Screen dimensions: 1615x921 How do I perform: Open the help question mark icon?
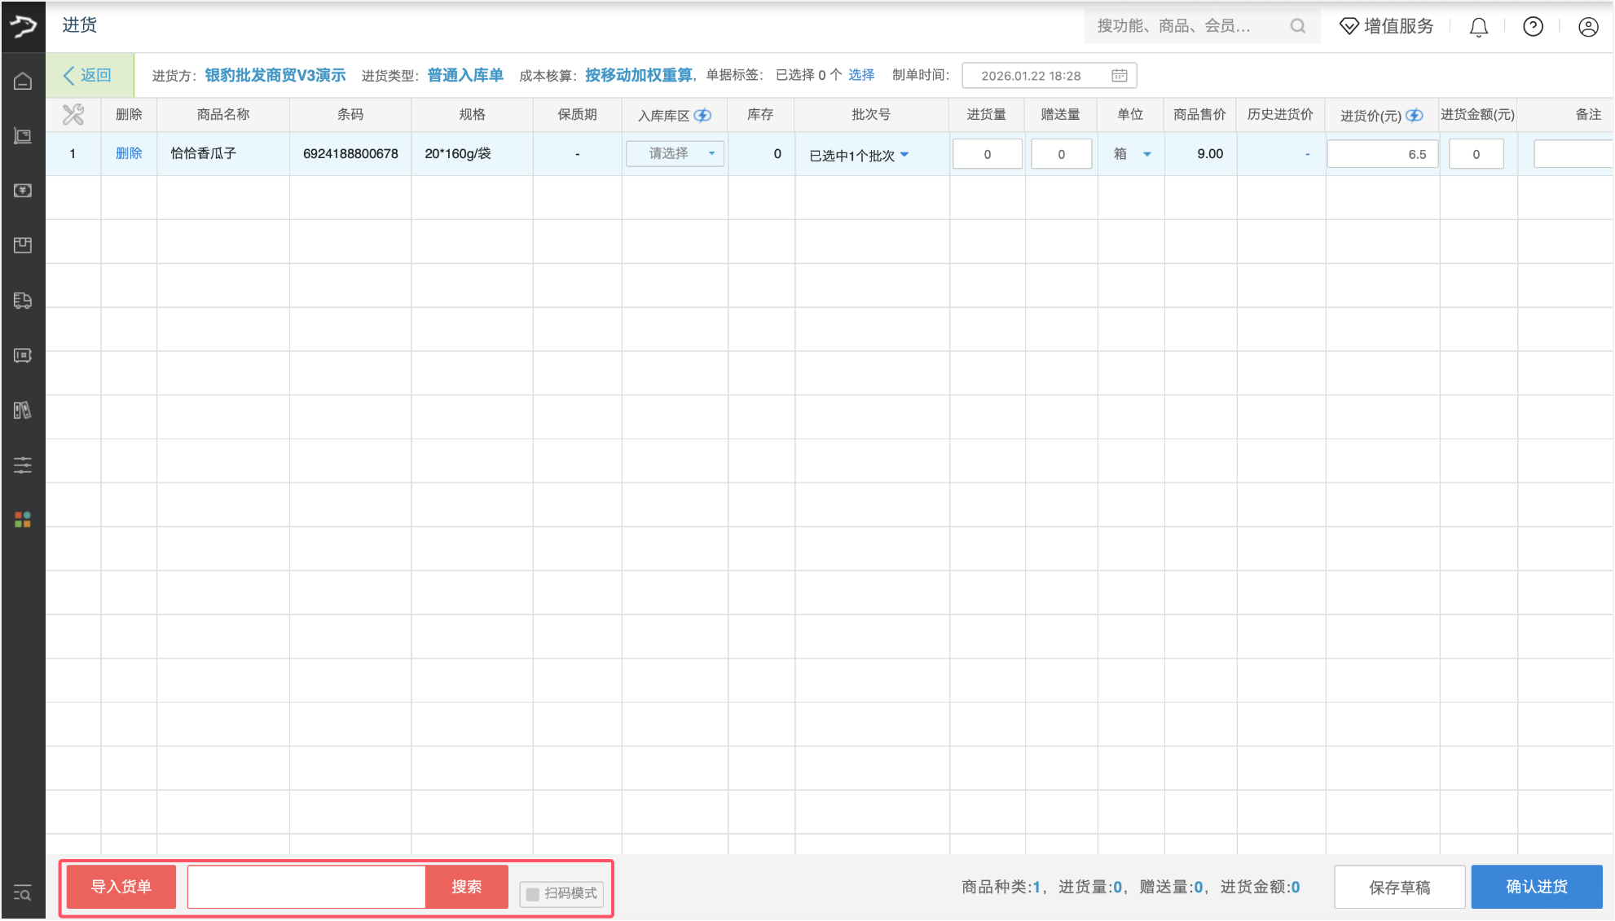click(1533, 27)
